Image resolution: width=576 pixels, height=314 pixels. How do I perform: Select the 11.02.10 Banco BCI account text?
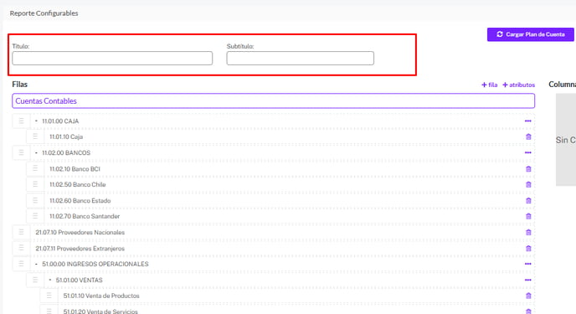pos(75,169)
